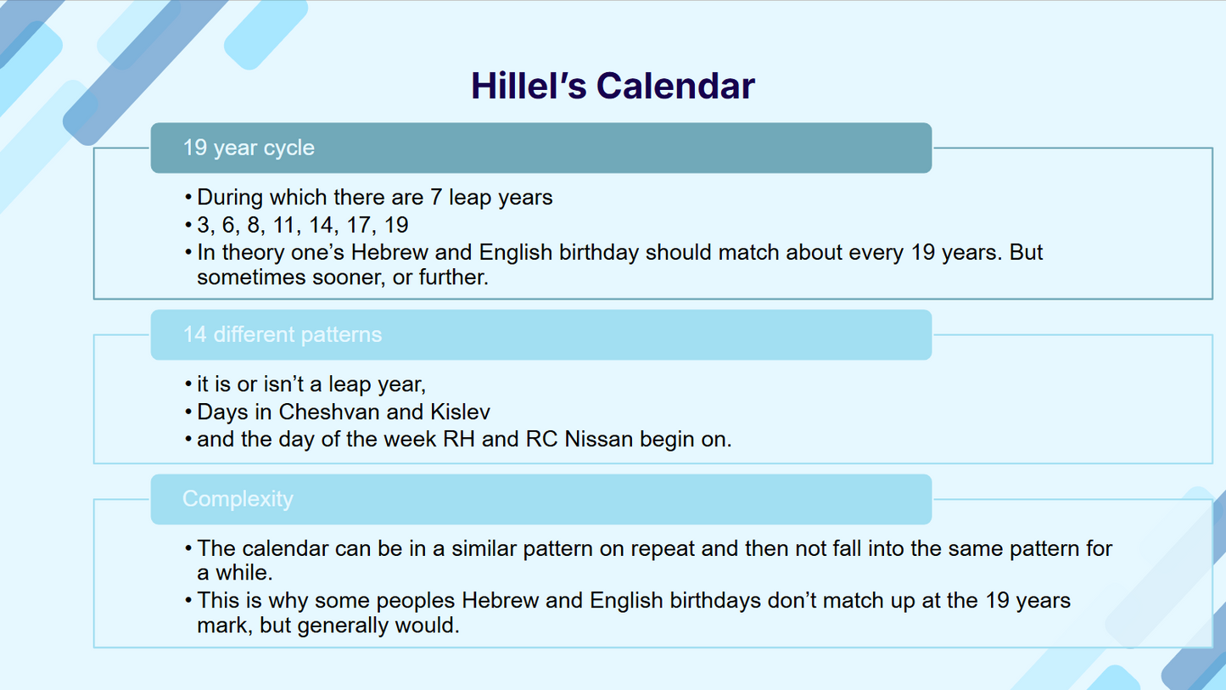This screenshot has width=1226, height=690.
Task: Click the word "Kislev" in the bullet
Action: [460, 412]
